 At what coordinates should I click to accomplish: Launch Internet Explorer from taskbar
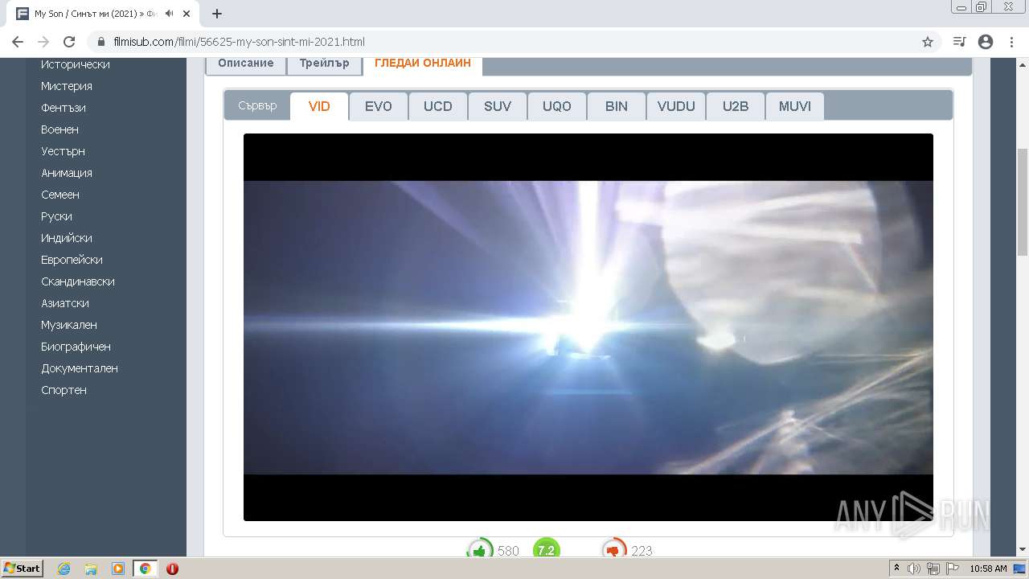pos(64,569)
